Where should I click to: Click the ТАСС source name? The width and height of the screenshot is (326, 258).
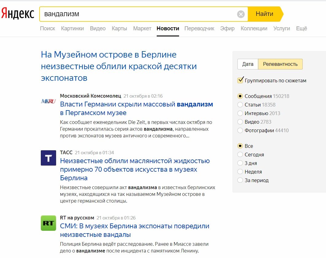pyautogui.click(x=66, y=152)
